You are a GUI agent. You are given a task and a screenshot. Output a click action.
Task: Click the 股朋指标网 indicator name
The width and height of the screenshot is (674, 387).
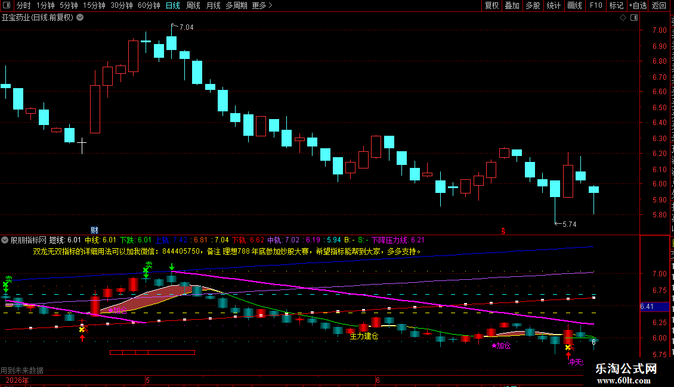[29, 240]
